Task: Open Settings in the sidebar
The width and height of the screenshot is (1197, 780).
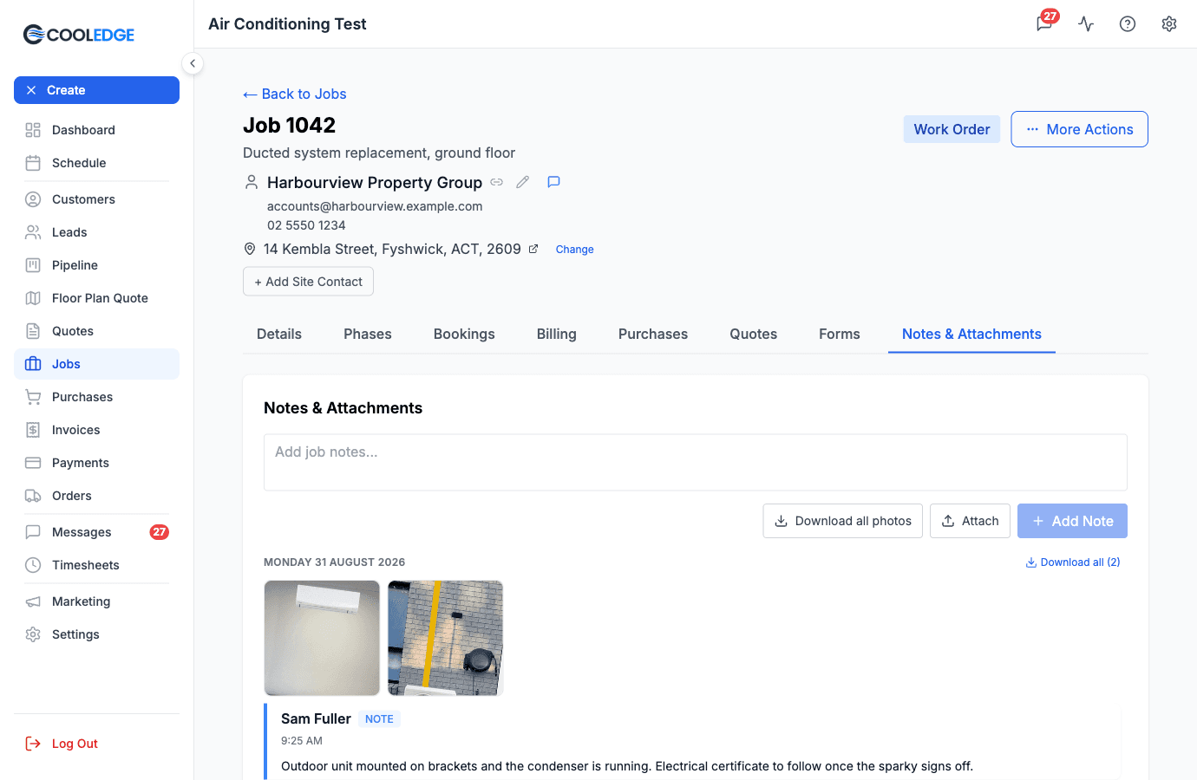Action: pos(96,634)
